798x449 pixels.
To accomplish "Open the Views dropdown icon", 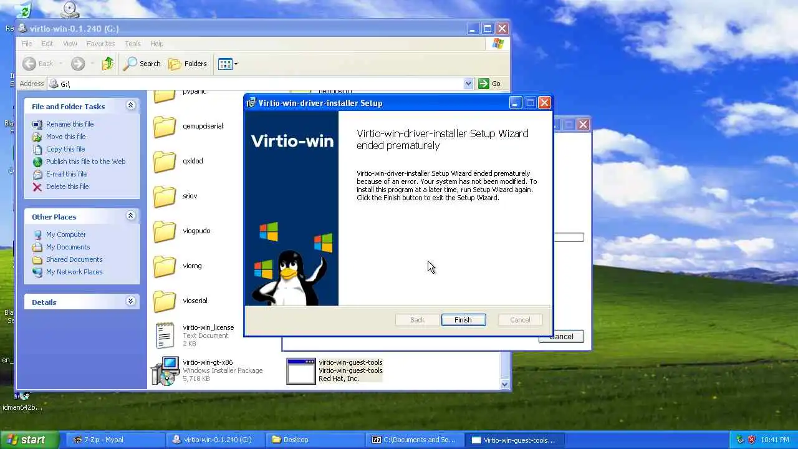I will pos(228,64).
